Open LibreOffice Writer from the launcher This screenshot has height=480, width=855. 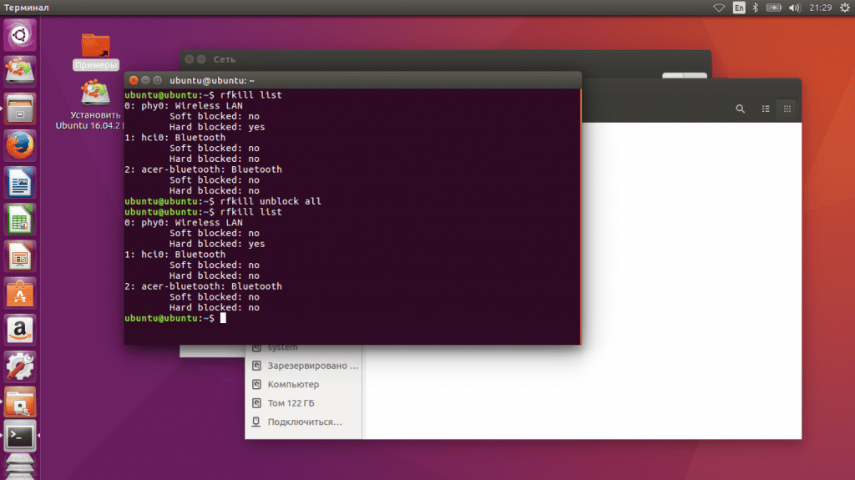20,182
